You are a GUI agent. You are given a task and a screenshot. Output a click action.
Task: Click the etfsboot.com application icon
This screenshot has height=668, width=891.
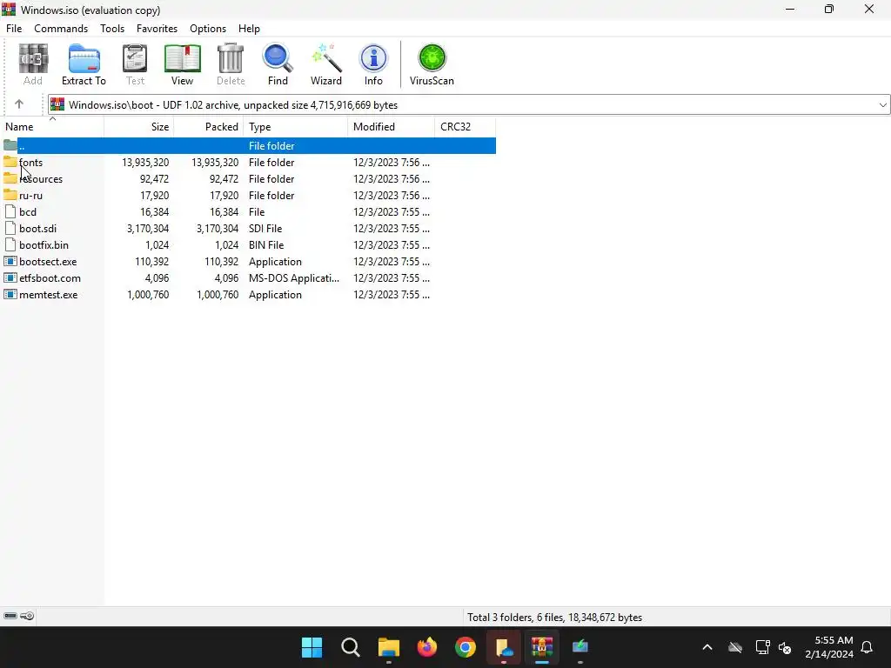[10, 277]
